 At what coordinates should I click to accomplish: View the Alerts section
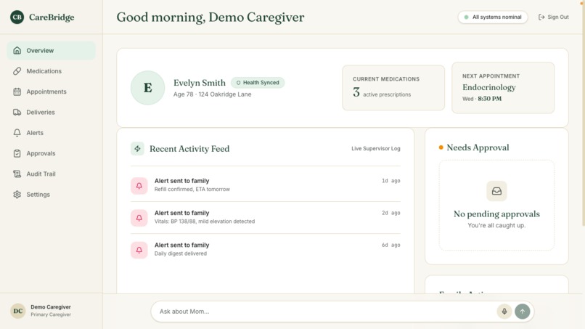click(51, 133)
